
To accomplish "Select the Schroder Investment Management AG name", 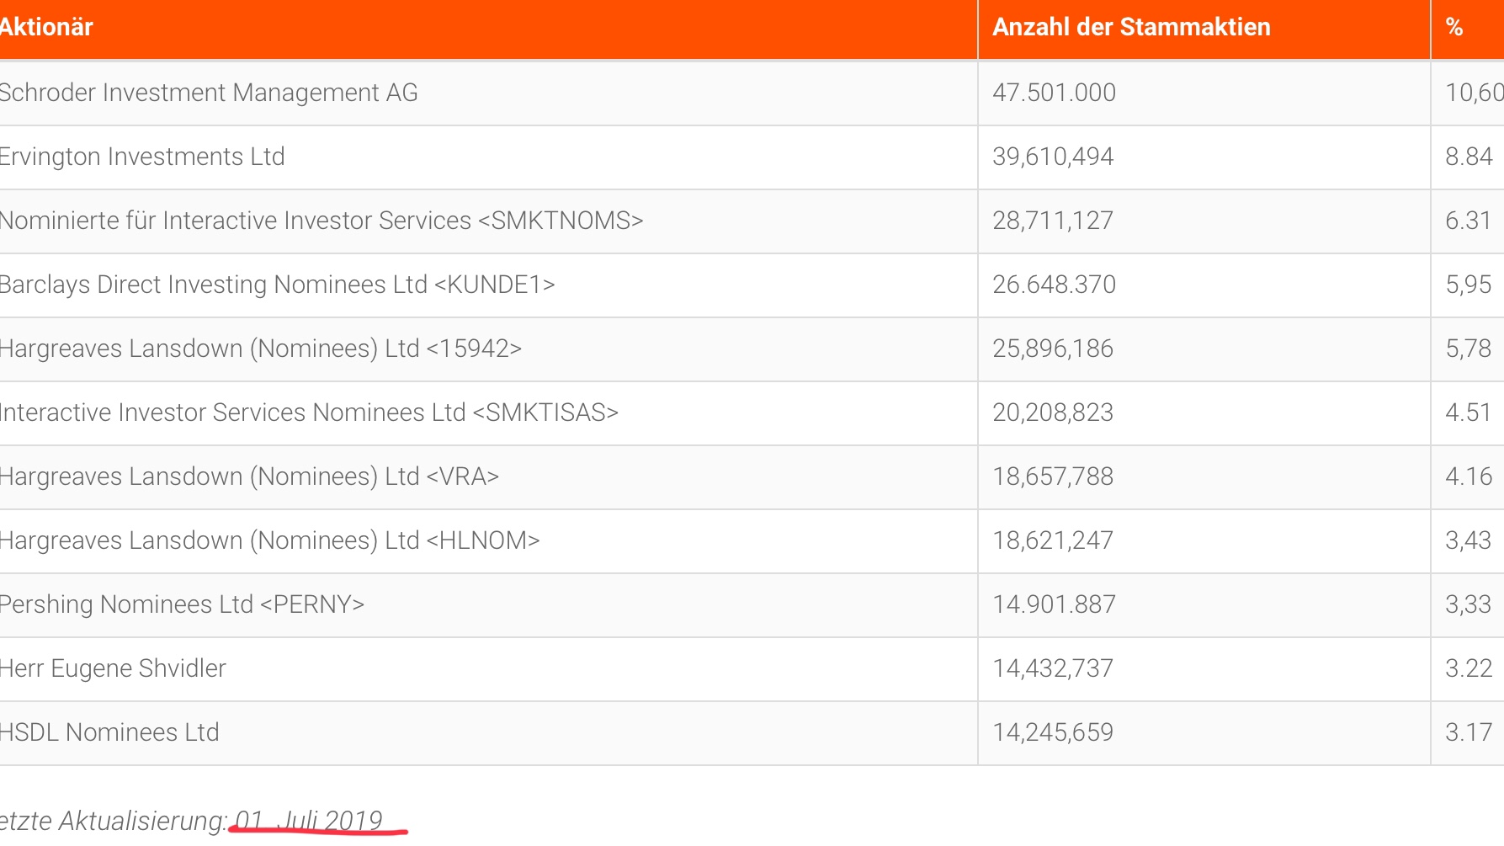I will coord(208,93).
